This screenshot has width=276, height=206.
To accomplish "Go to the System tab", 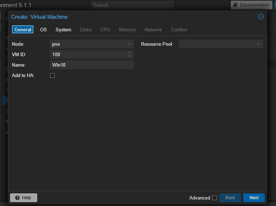I will click(63, 30).
